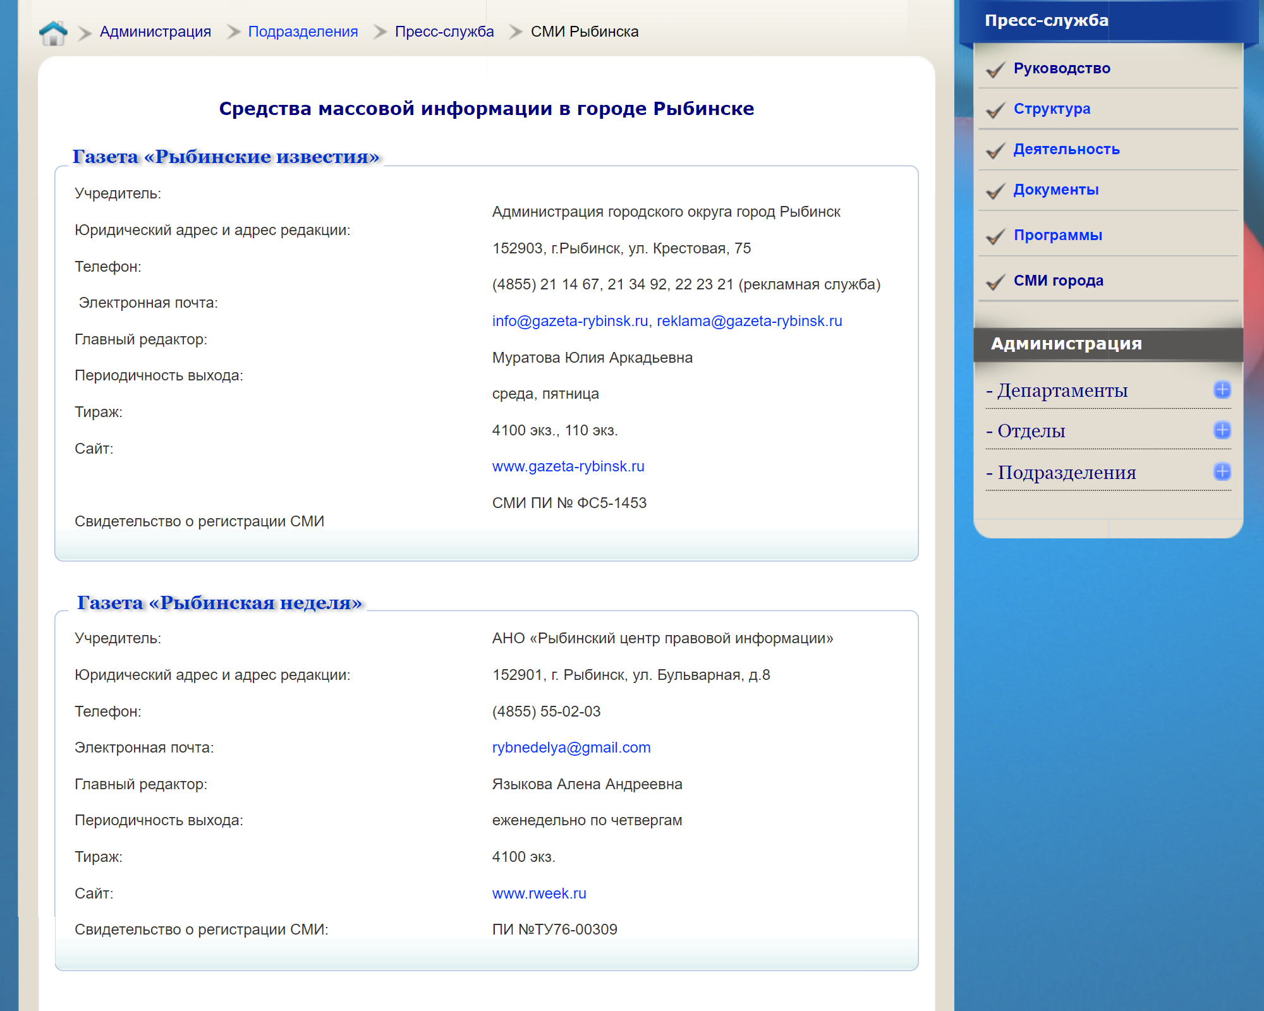Click checkmark icon beside СМИ города
1264x1011 pixels.
click(x=995, y=282)
